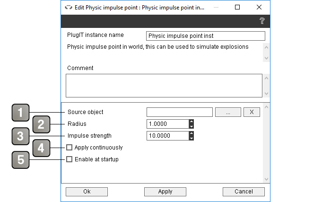Increase Radius value with up arrow
This screenshot has width=331, height=202.
pos(191,122)
